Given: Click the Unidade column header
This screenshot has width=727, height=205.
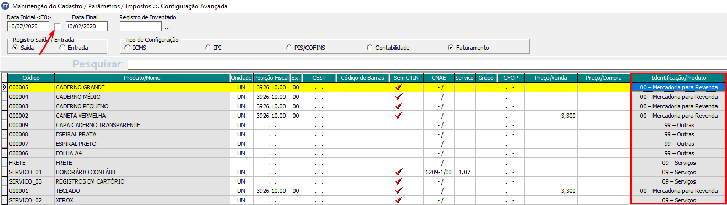Looking at the screenshot, I should (241, 78).
